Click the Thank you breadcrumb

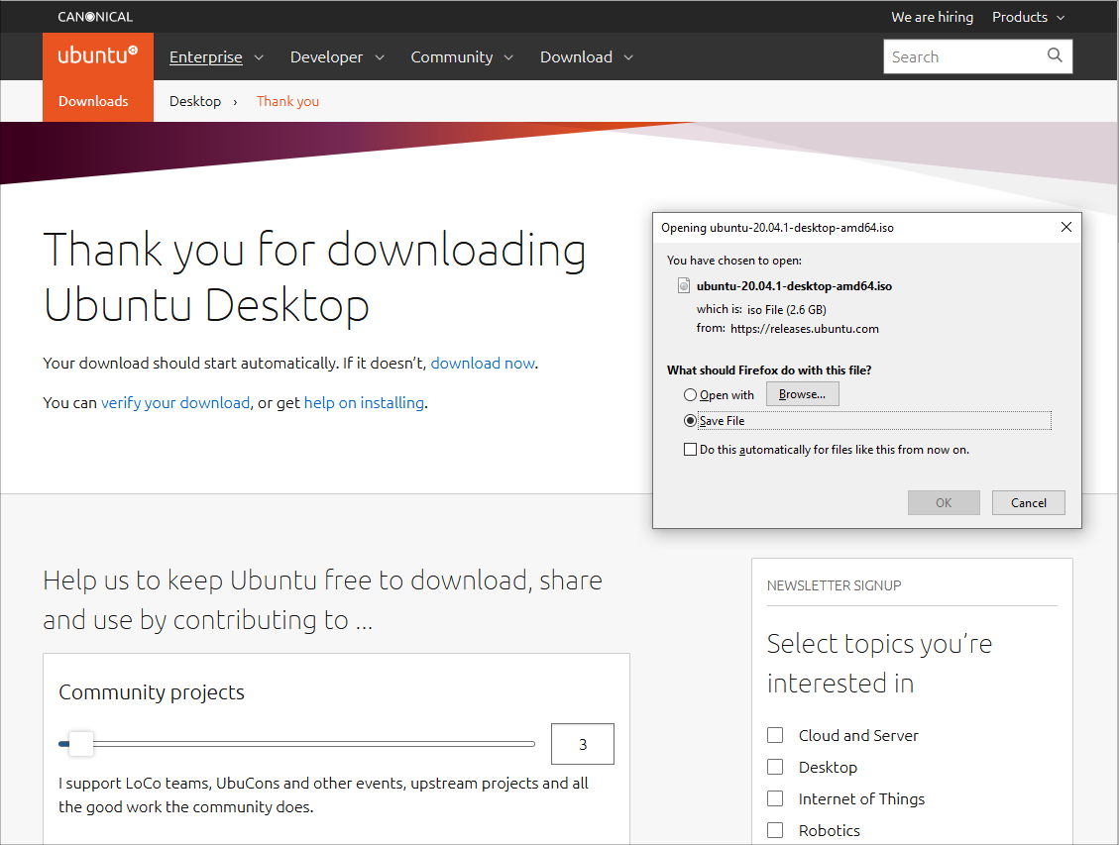[287, 101]
